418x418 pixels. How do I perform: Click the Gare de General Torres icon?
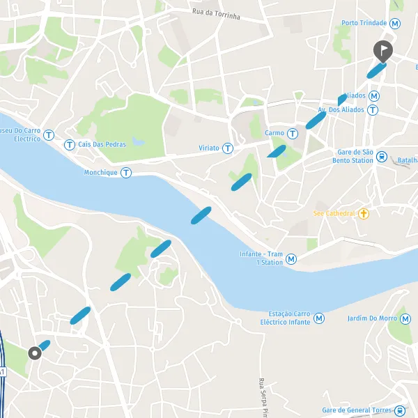400,411
